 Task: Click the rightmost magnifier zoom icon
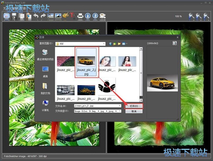pos(206,16)
